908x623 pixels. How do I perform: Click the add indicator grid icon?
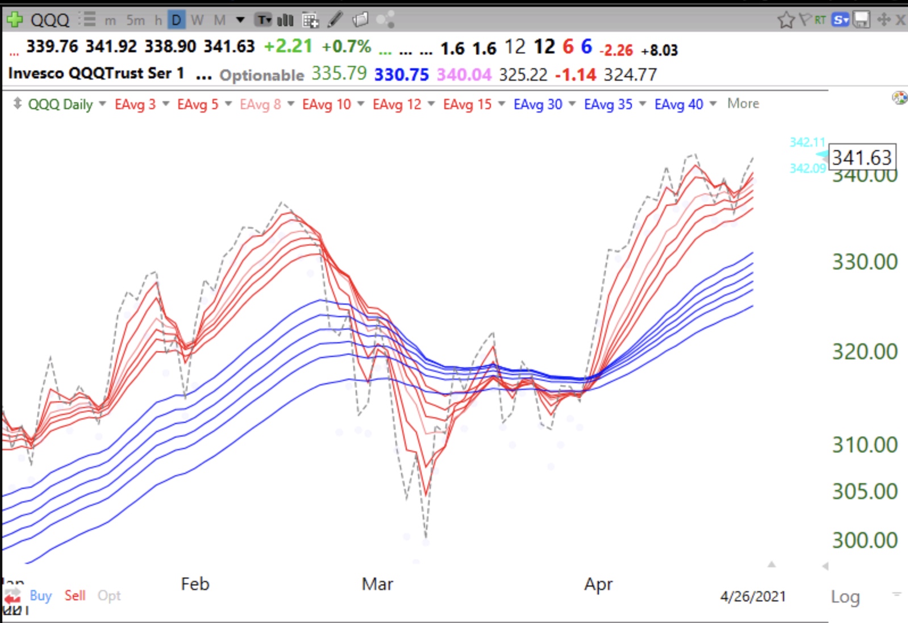pyautogui.click(x=310, y=20)
